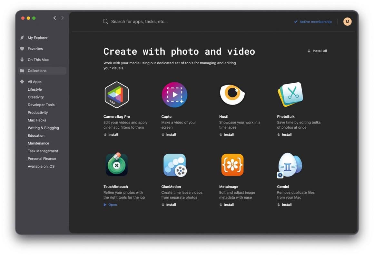Screen dimensions: 374x255
Task: Choose the Writing & Blogging category
Action: (43, 128)
